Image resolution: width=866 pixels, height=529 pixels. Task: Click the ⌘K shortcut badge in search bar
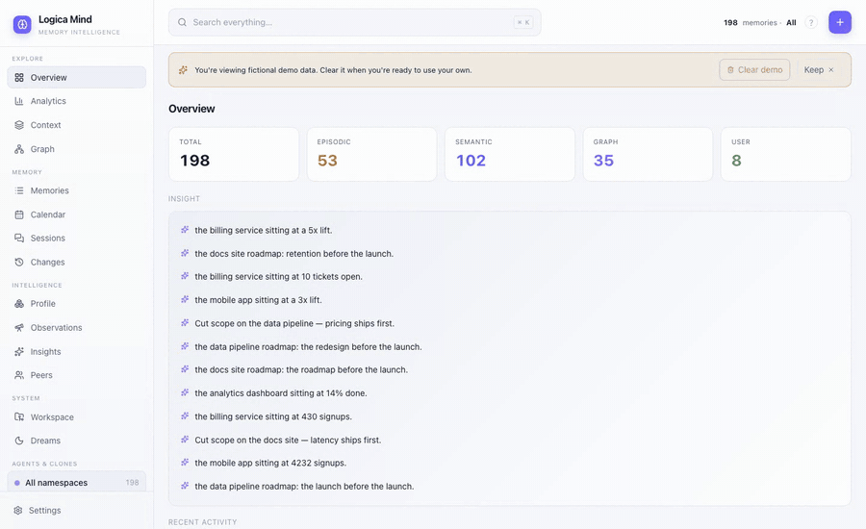click(523, 22)
